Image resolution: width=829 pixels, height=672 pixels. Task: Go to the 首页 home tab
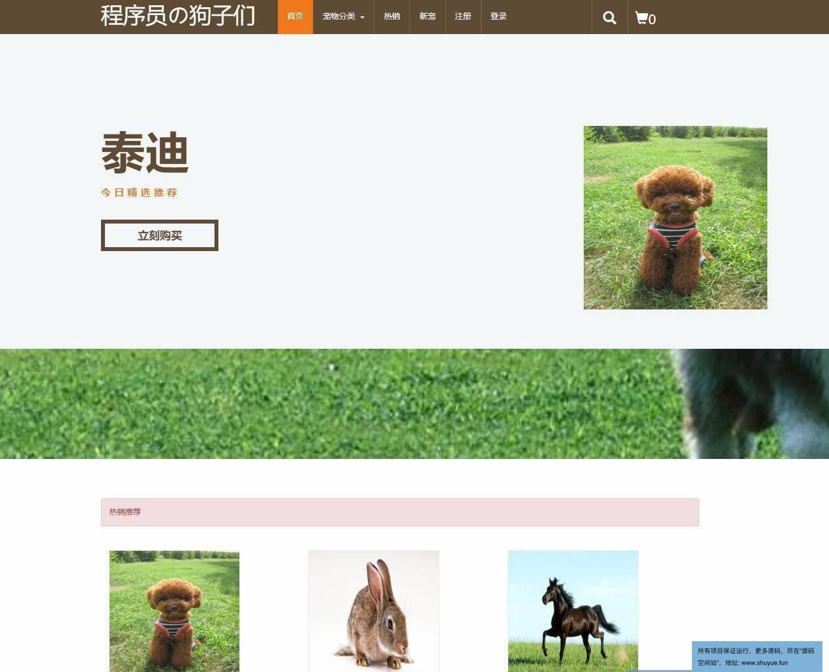[295, 16]
